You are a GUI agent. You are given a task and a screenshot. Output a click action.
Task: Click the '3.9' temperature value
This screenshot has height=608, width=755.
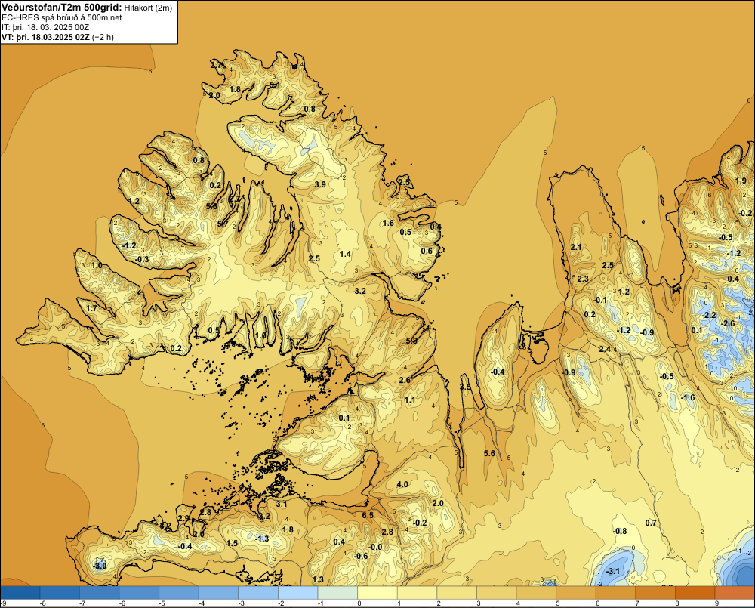[x=319, y=184]
